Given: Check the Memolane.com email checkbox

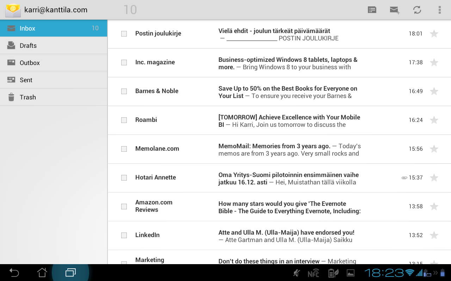Looking at the screenshot, I should tap(124, 149).
